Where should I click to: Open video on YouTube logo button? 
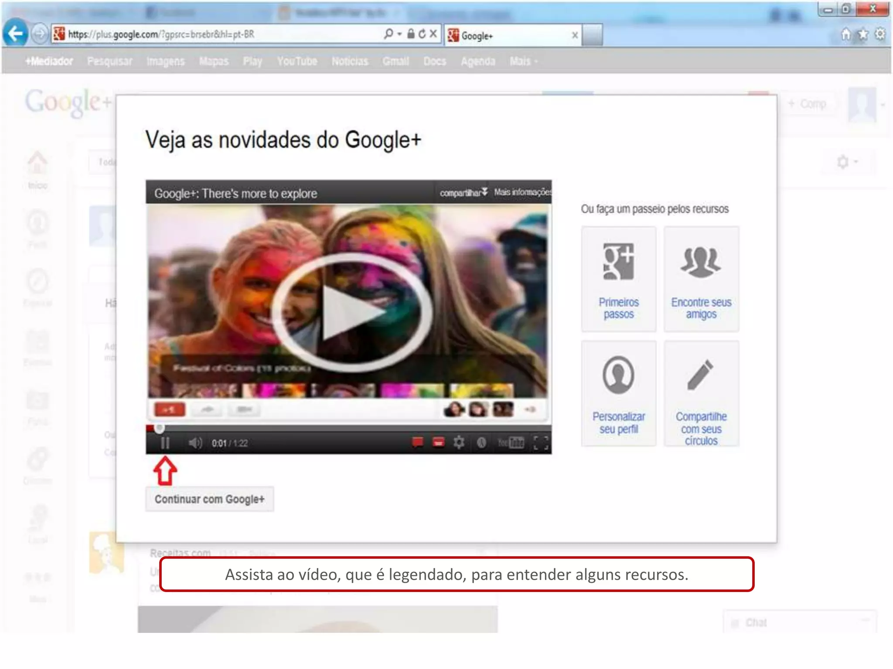pyautogui.click(x=511, y=443)
